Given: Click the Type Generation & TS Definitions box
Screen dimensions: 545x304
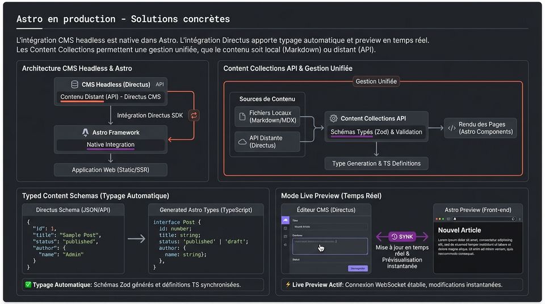Looking at the screenshot, I should pyautogui.click(x=376, y=164).
